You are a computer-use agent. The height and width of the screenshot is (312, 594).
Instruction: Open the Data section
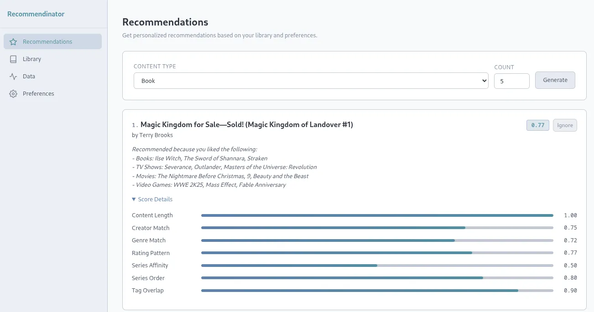pos(52,76)
